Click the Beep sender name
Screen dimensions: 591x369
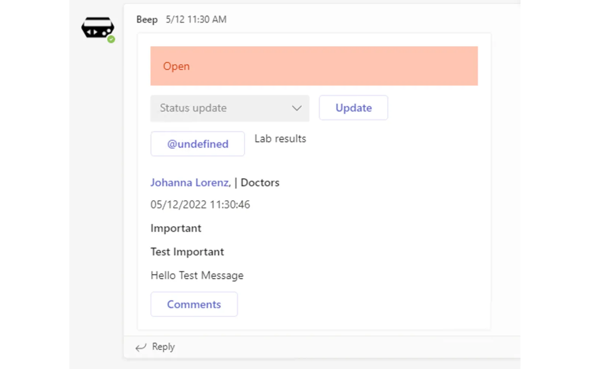[x=147, y=20]
